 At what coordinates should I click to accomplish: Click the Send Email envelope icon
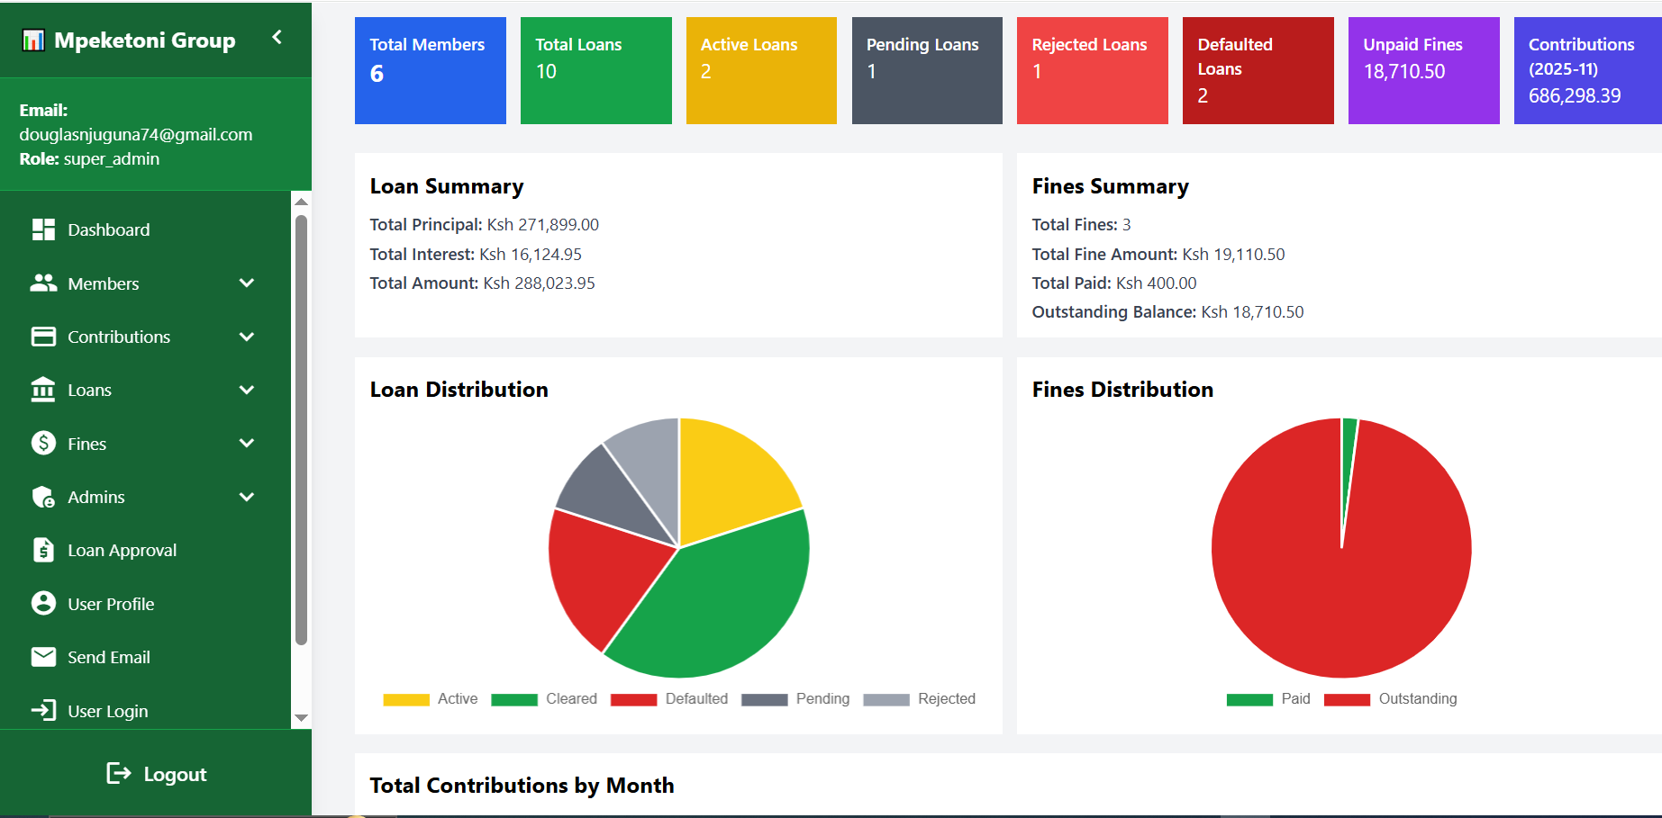(x=43, y=657)
